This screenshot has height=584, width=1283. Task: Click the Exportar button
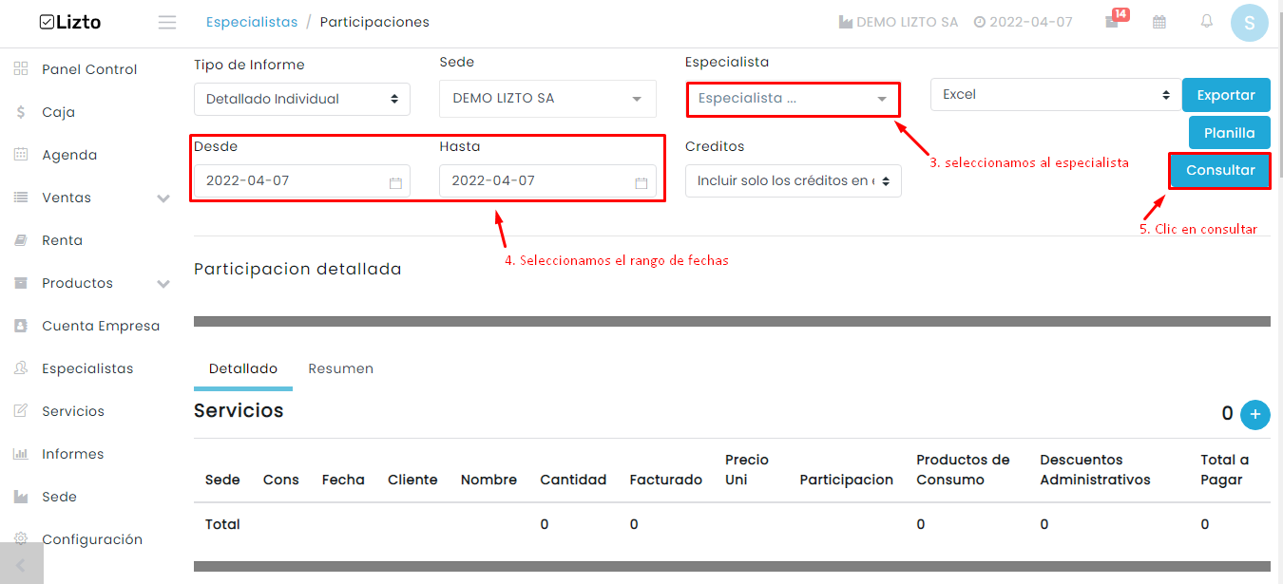click(1226, 95)
